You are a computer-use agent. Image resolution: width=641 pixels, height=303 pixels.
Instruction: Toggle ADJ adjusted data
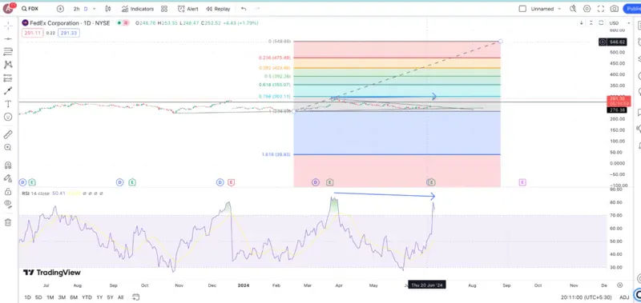click(624, 297)
